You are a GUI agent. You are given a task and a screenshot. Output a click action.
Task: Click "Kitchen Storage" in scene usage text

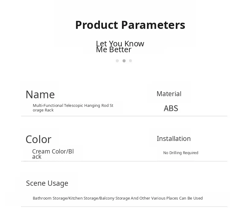83,198
